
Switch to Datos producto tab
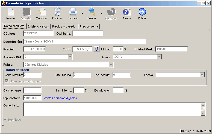[x=14, y=26]
